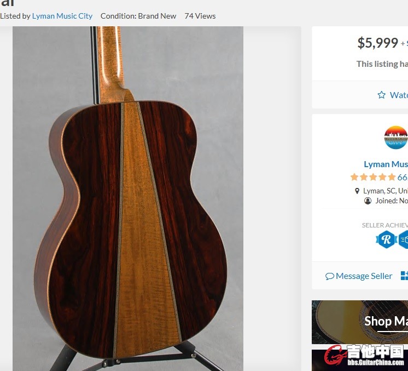408x371 pixels.
Task: Click the $5,999 listing price
Action: (x=377, y=43)
